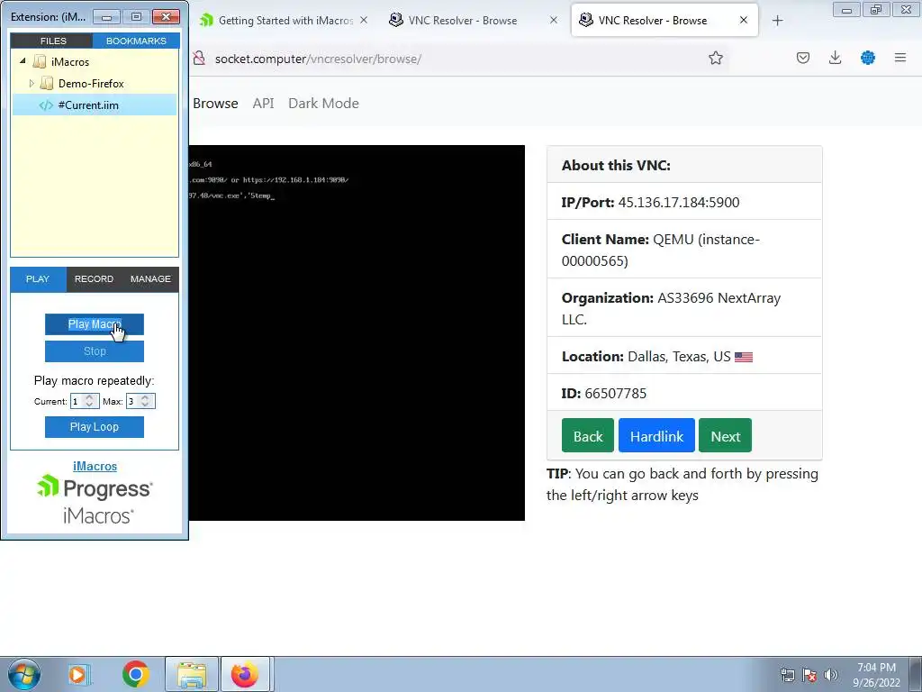Toggle Dark Mode on the page
The height and width of the screenshot is (692, 922).
click(323, 104)
